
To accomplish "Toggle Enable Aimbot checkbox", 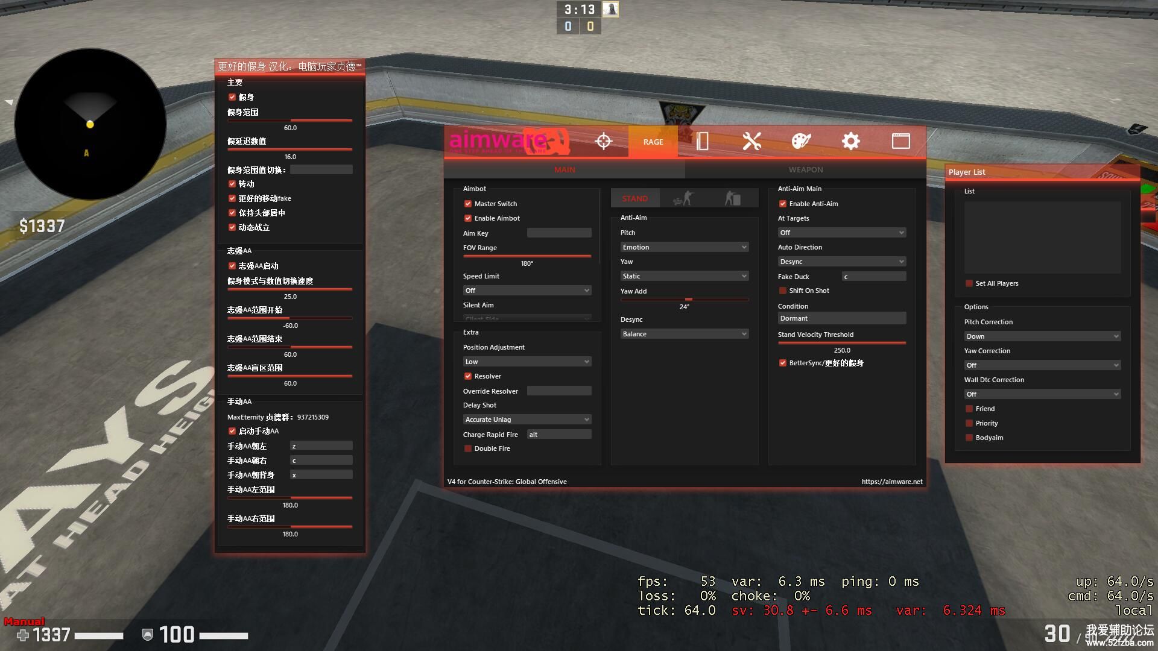I will (x=467, y=218).
